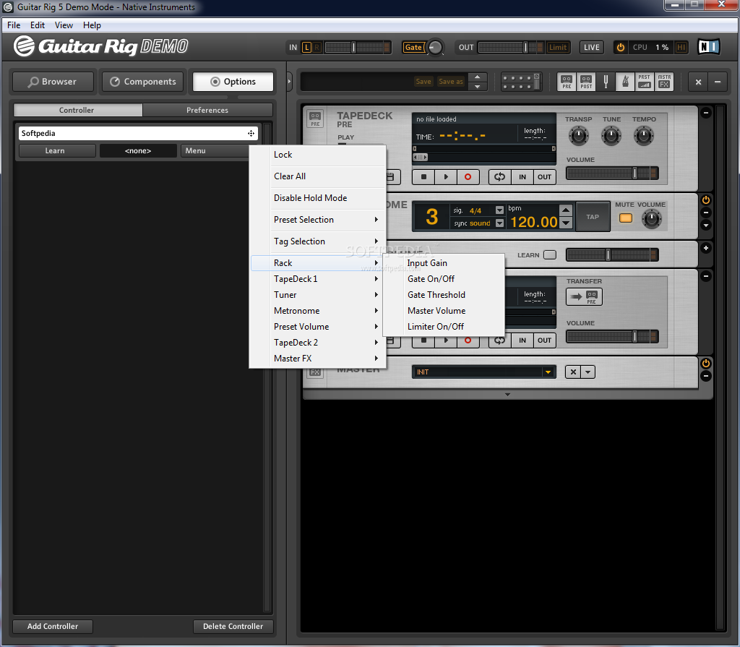Toggle the Learn checkbox in preset volume
Viewport: 740px width, 647px height.
point(550,255)
